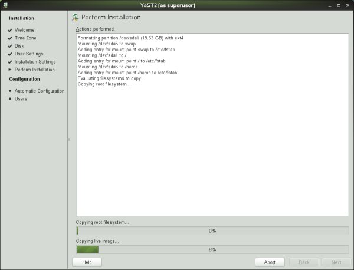This screenshot has height=270, width=354.
Task: Click the disabled Back button
Action: pos(304,262)
